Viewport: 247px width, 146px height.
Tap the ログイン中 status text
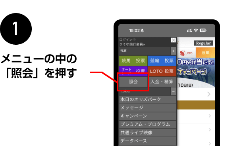[x=127, y=40]
